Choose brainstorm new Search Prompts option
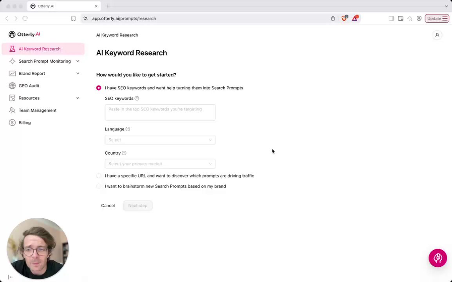Viewport: 452px width, 282px height. 99,186
